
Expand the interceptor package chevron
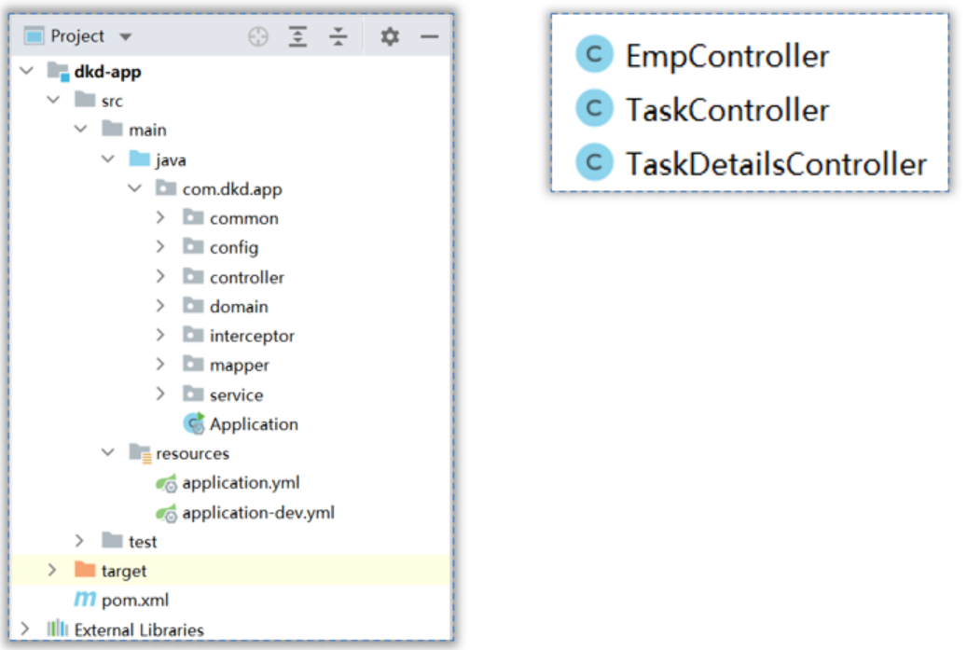click(160, 335)
